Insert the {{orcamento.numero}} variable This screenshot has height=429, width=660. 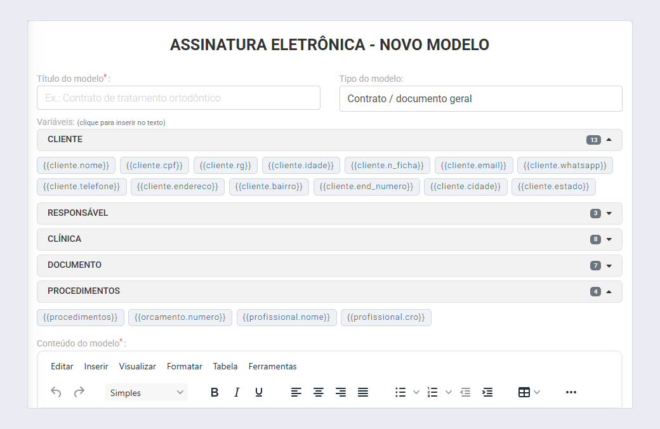point(180,317)
